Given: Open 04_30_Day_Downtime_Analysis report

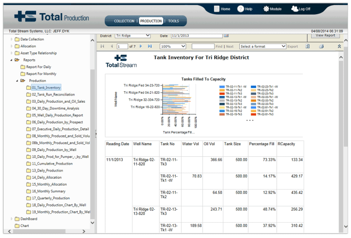Looking at the screenshot, I should (x=56, y=109).
